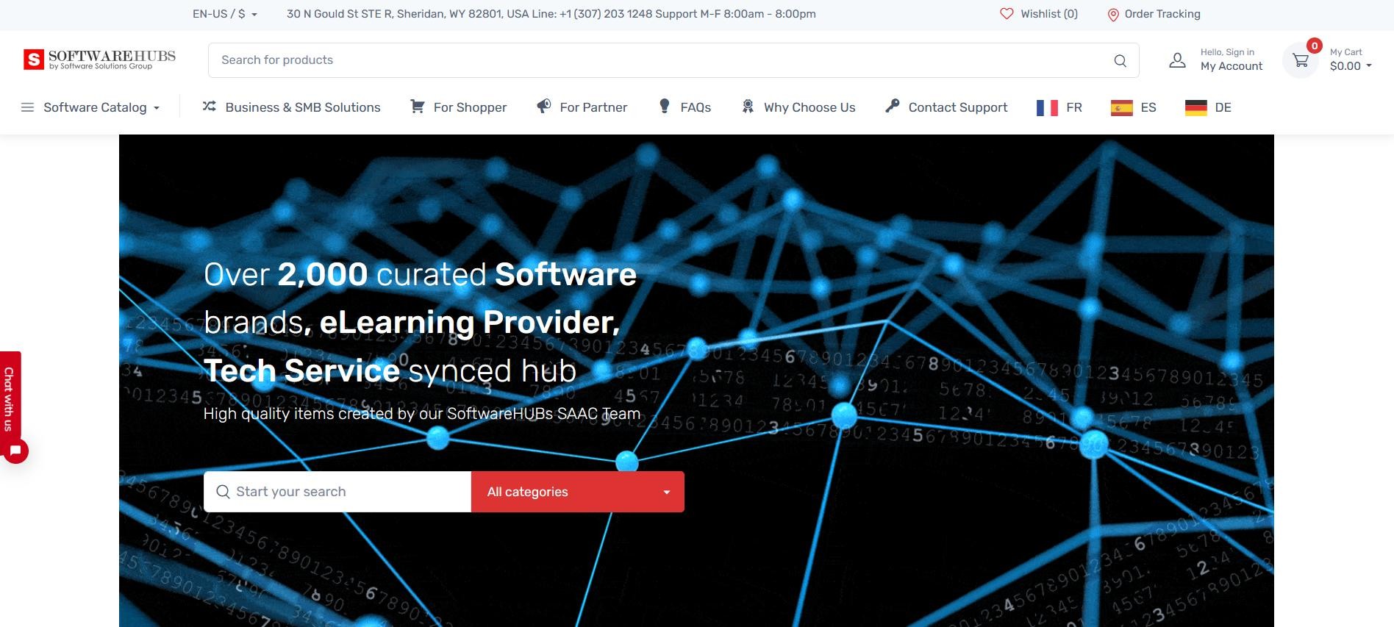The height and width of the screenshot is (627, 1394).
Task: Open the Order Tracking link
Action: pyautogui.click(x=1154, y=14)
